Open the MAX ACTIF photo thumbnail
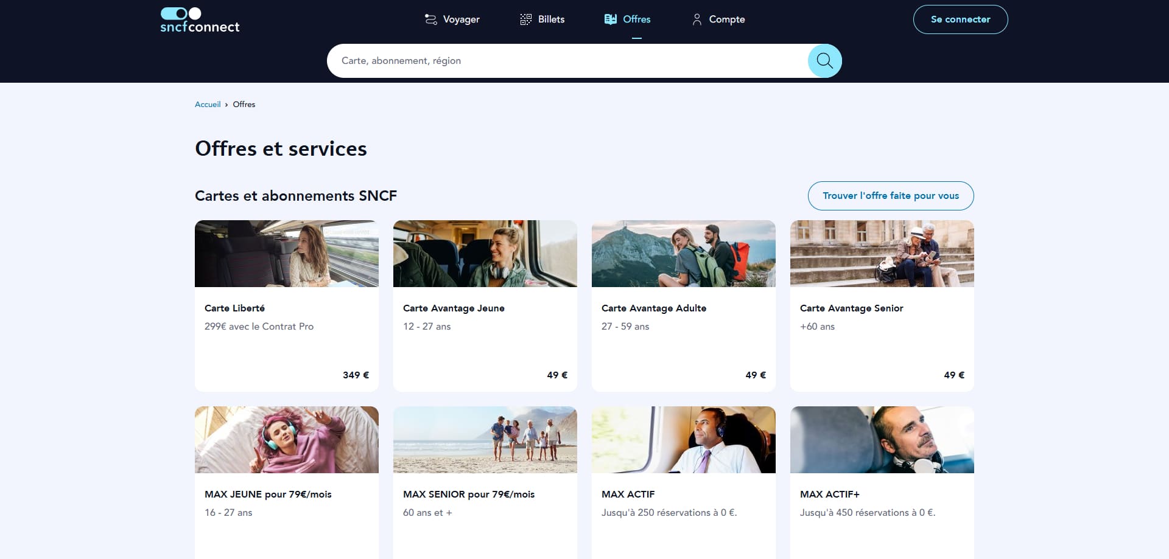 (684, 440)
